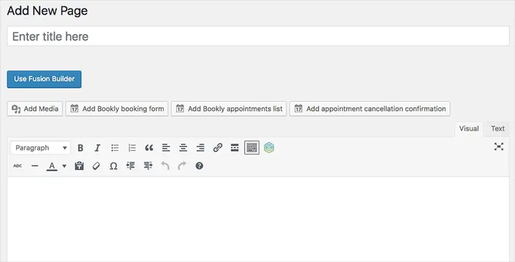Select the Visual editor tab
The image size is (515, 262).
tap(469, 128)
